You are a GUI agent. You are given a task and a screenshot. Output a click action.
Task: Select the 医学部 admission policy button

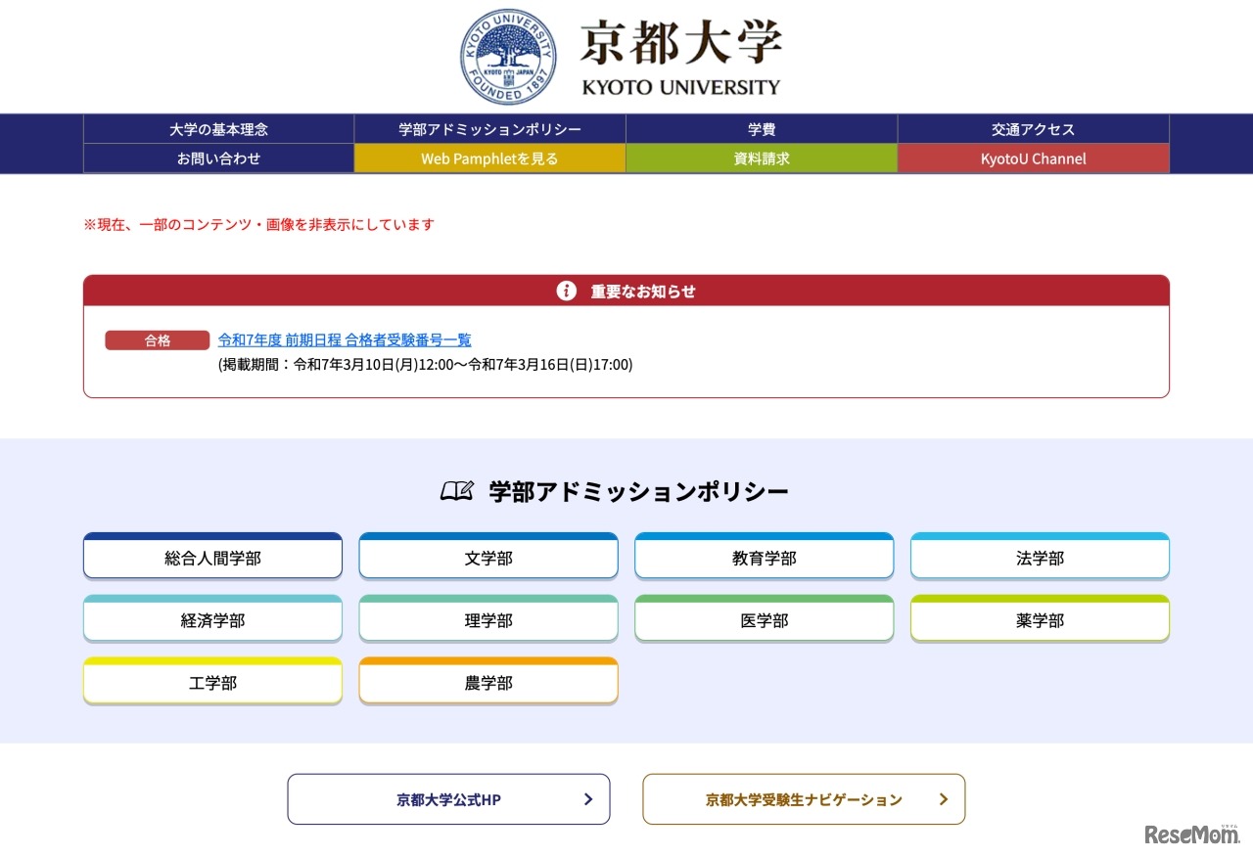point(765,619)
